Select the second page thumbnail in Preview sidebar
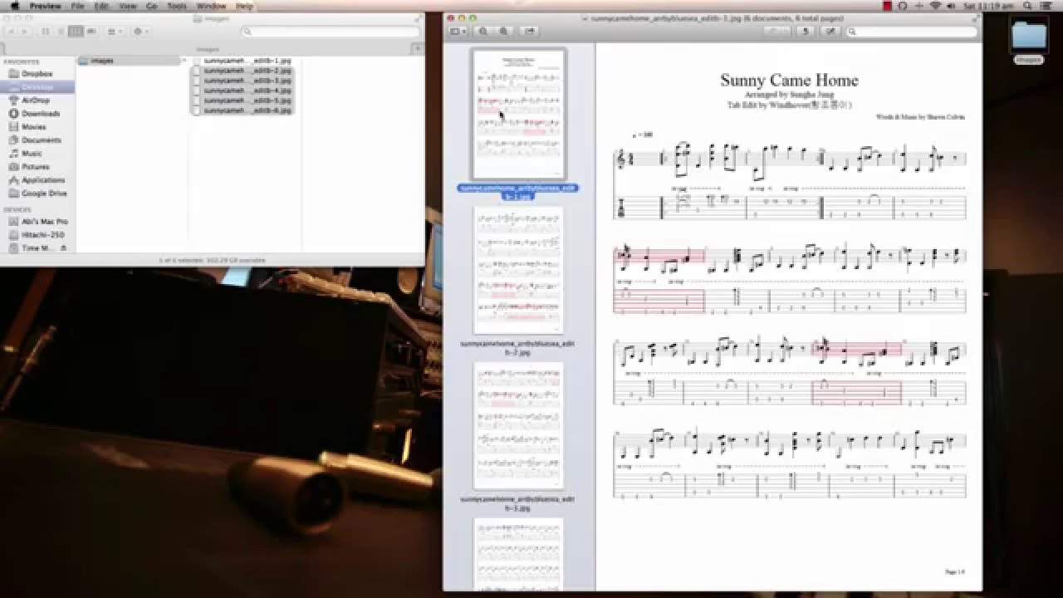 [x=519, y=271]
